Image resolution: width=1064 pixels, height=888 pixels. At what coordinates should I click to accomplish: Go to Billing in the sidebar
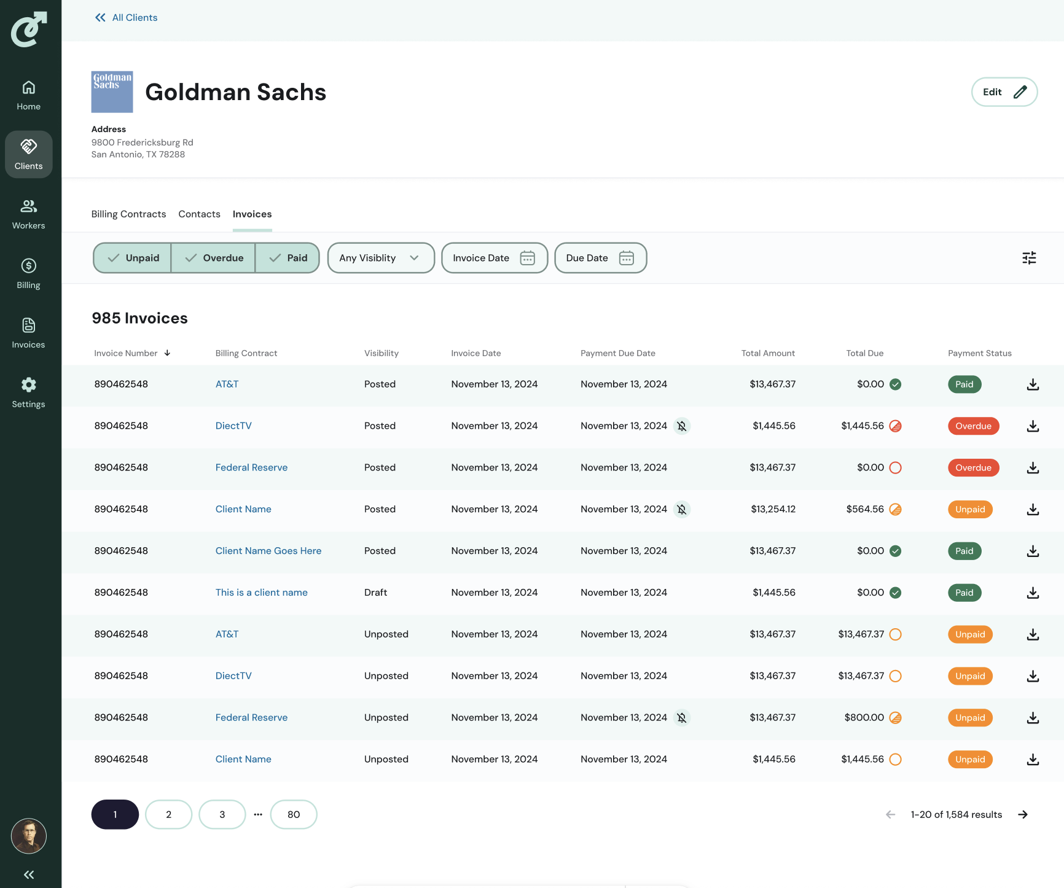(x=29, y=273)
